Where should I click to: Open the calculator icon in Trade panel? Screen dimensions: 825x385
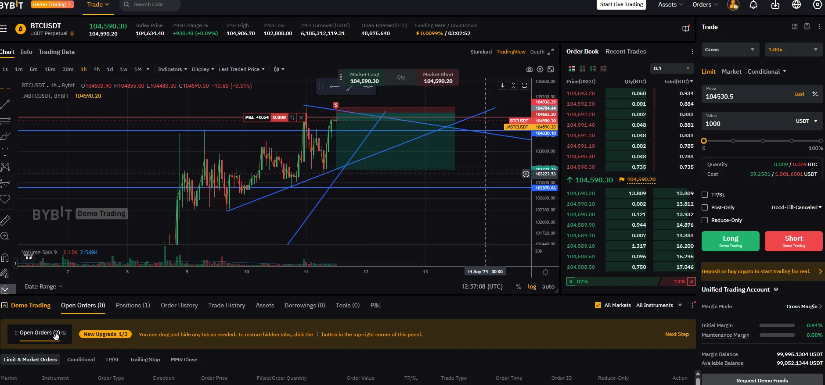point(807,27)
